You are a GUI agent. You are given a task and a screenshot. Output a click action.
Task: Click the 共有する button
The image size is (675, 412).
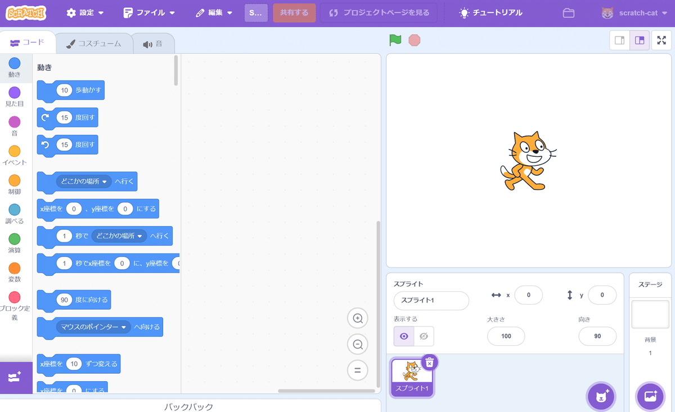tap(294, 12)
